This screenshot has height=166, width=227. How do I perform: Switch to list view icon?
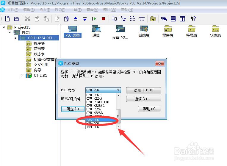[133, 19]
